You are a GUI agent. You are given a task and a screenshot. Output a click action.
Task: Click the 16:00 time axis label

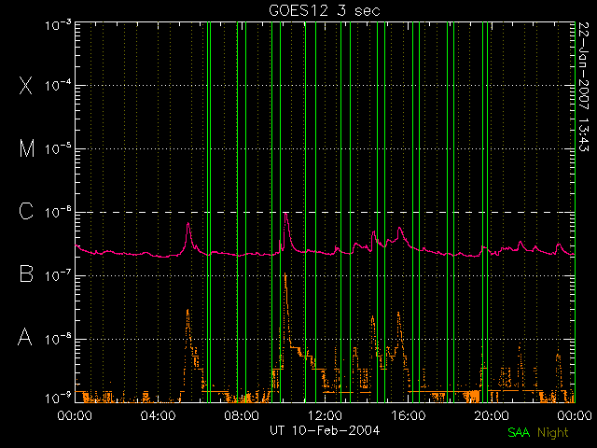pos(409,415)
